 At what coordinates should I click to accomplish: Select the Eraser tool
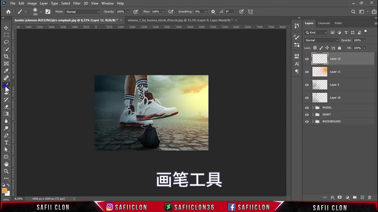[6, 107]
